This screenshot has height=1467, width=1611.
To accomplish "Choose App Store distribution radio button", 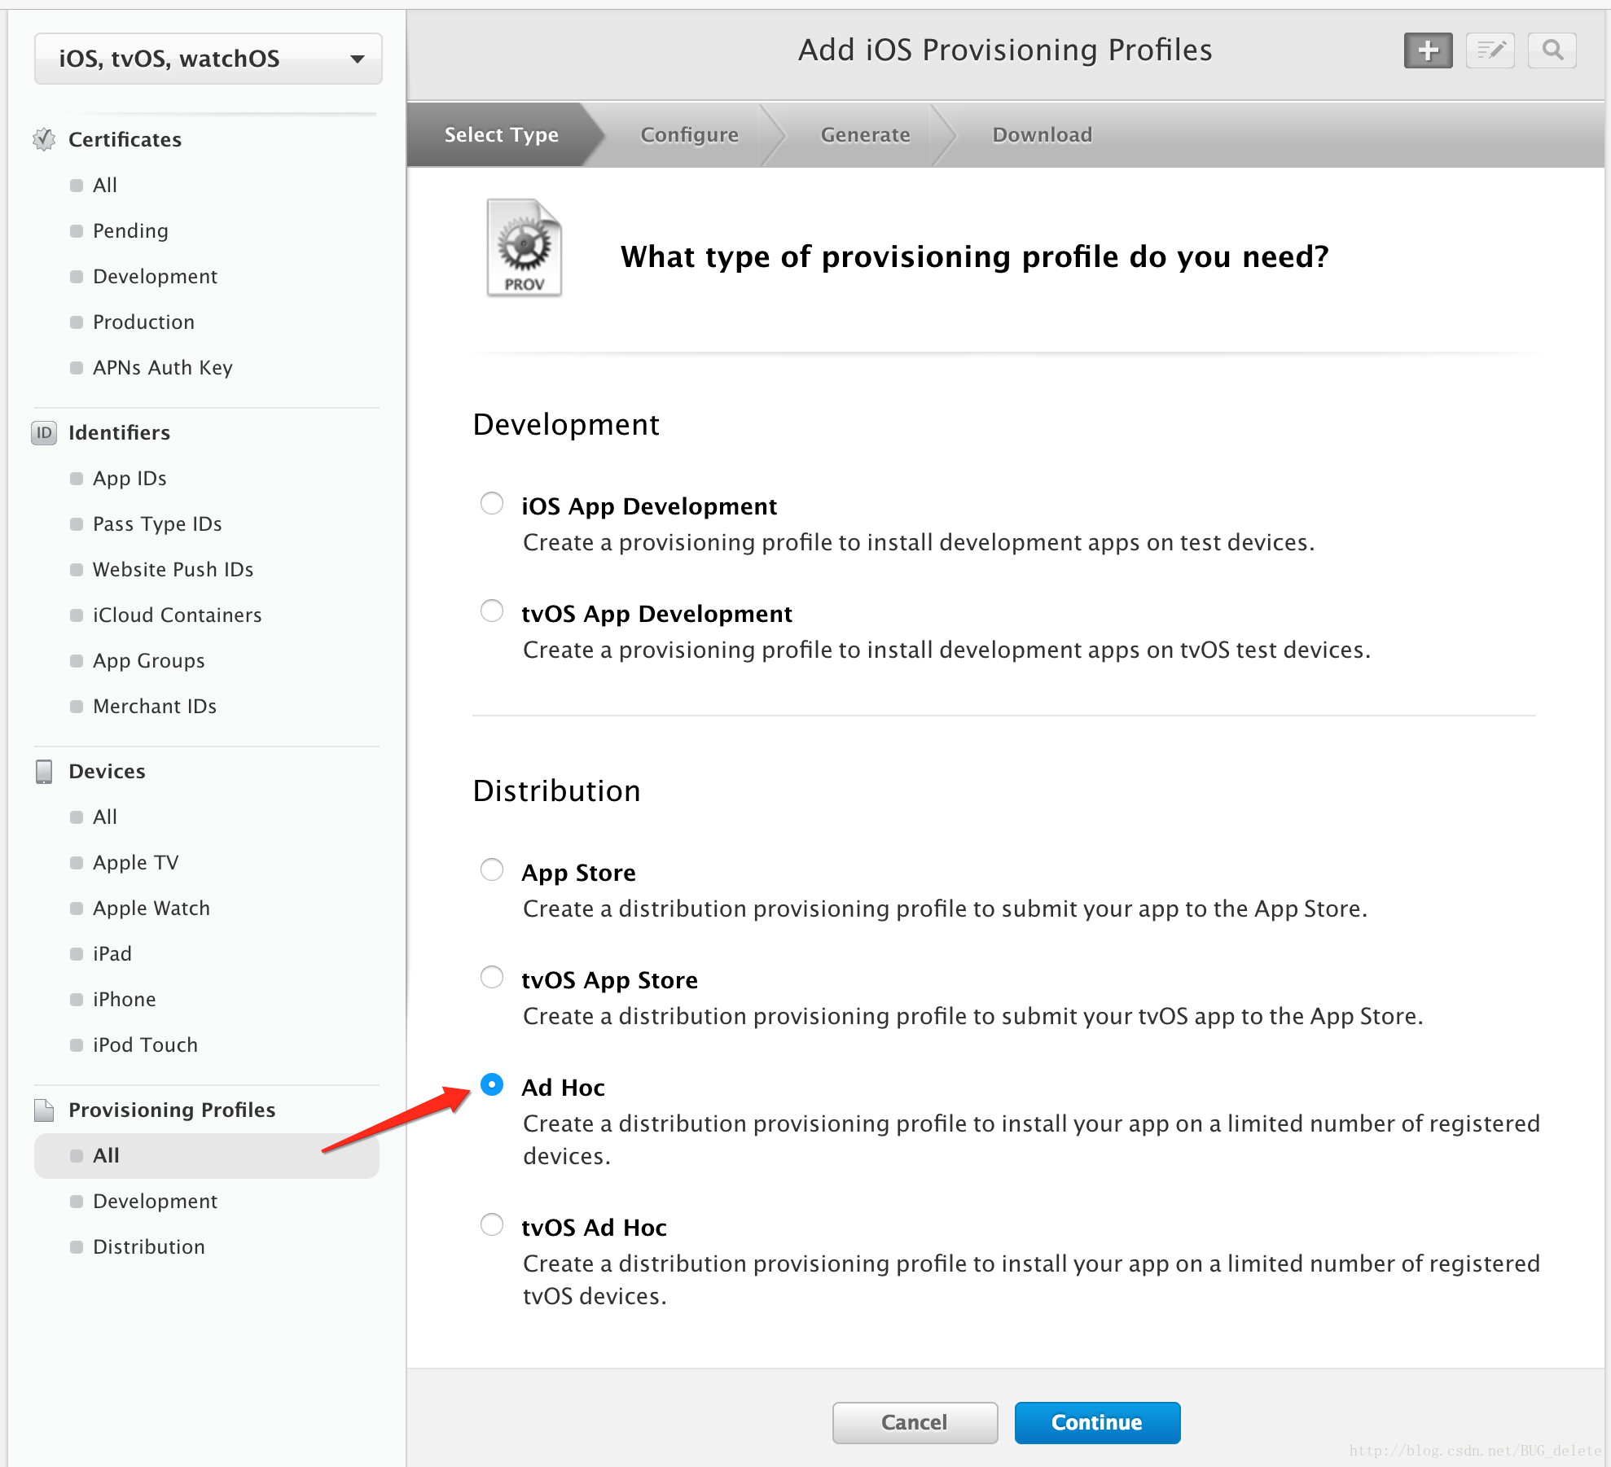I will tap(492, 869).
